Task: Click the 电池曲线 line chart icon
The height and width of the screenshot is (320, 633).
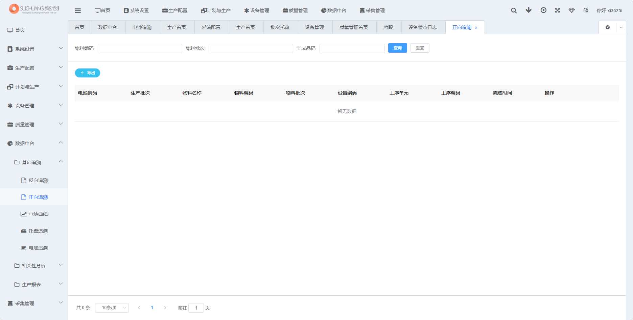Action: coord(24,214)
